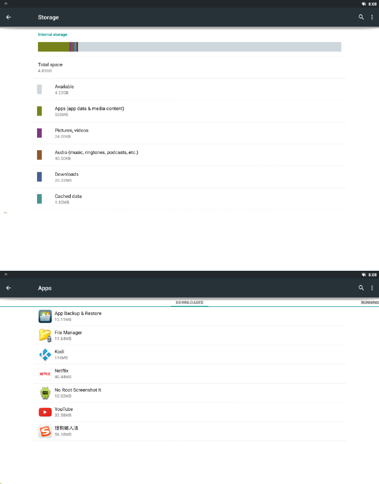Click the 32.58MB YouTube size value

tap(63, 415)
